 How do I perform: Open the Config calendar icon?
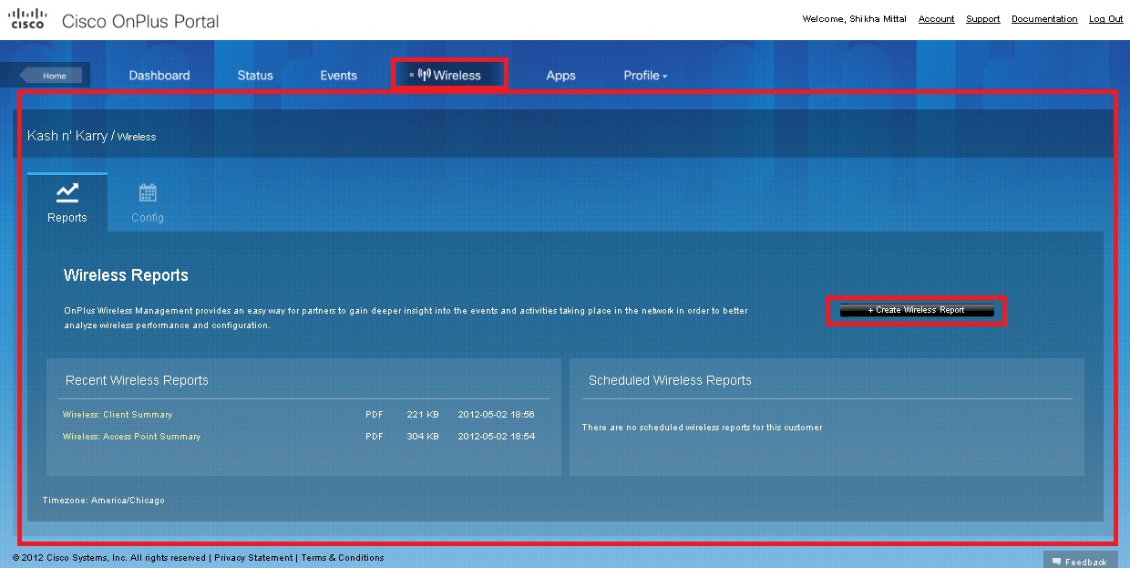(x=148, y=192)
